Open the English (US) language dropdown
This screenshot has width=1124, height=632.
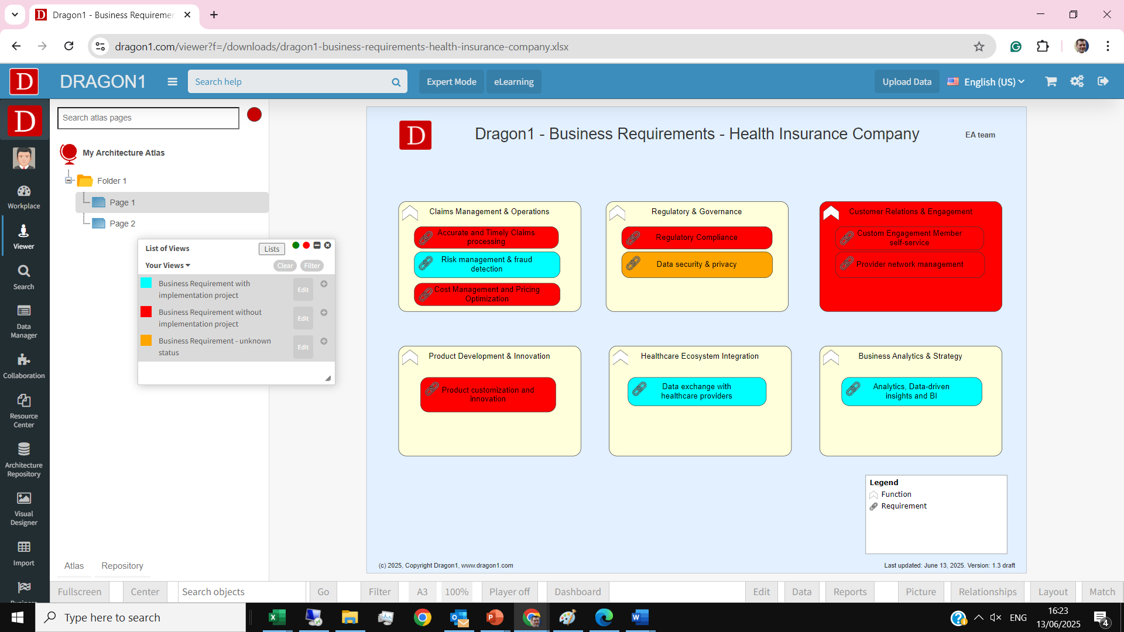point(986,82)
